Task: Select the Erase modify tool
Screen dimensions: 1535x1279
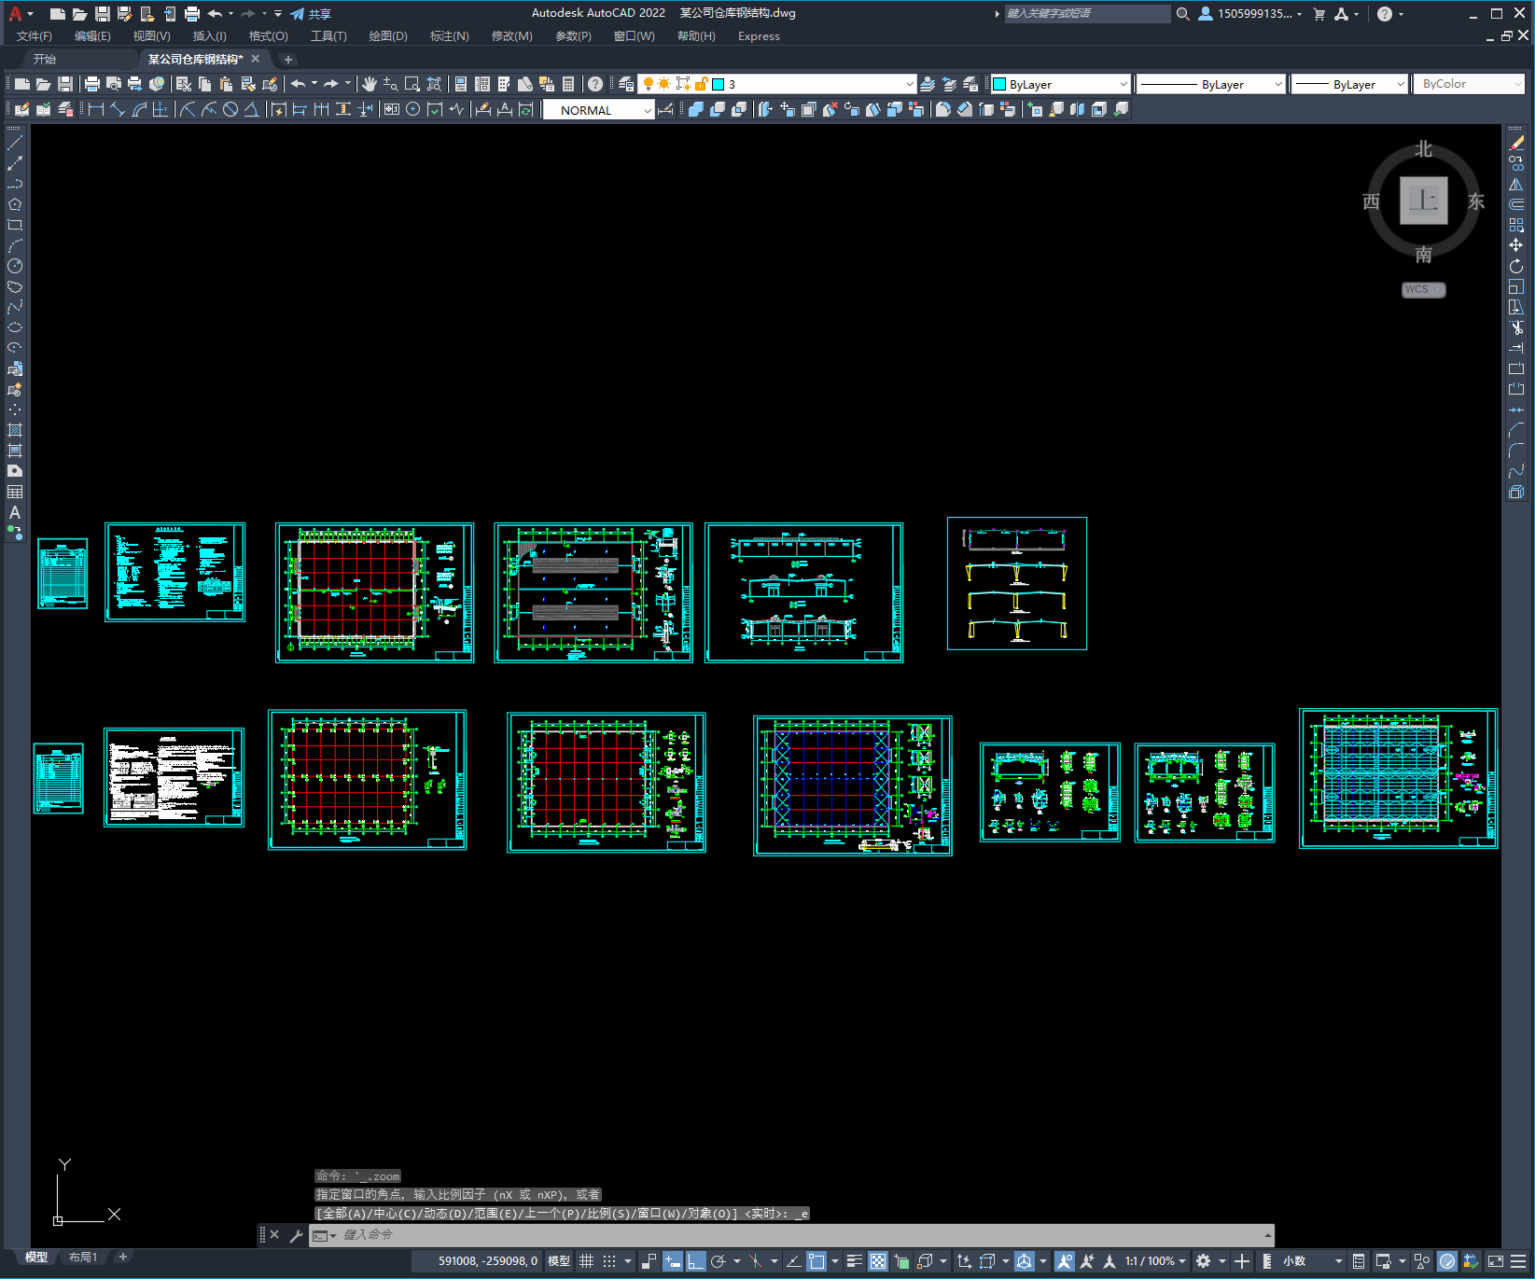Action: click(1516, 143)
